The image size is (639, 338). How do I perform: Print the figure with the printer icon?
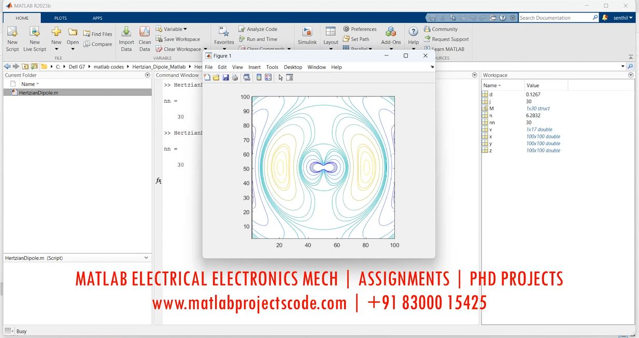[x=235, y=78]
